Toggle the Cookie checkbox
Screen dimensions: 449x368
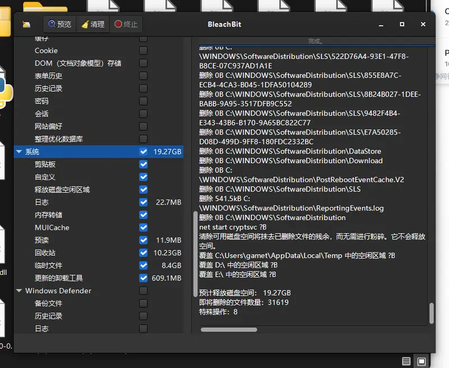144,50
